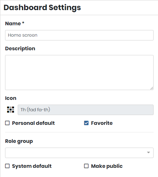The image size is (158, 177).
Task: Uncheck the Favorite checkbox
Action: [86, 123]
